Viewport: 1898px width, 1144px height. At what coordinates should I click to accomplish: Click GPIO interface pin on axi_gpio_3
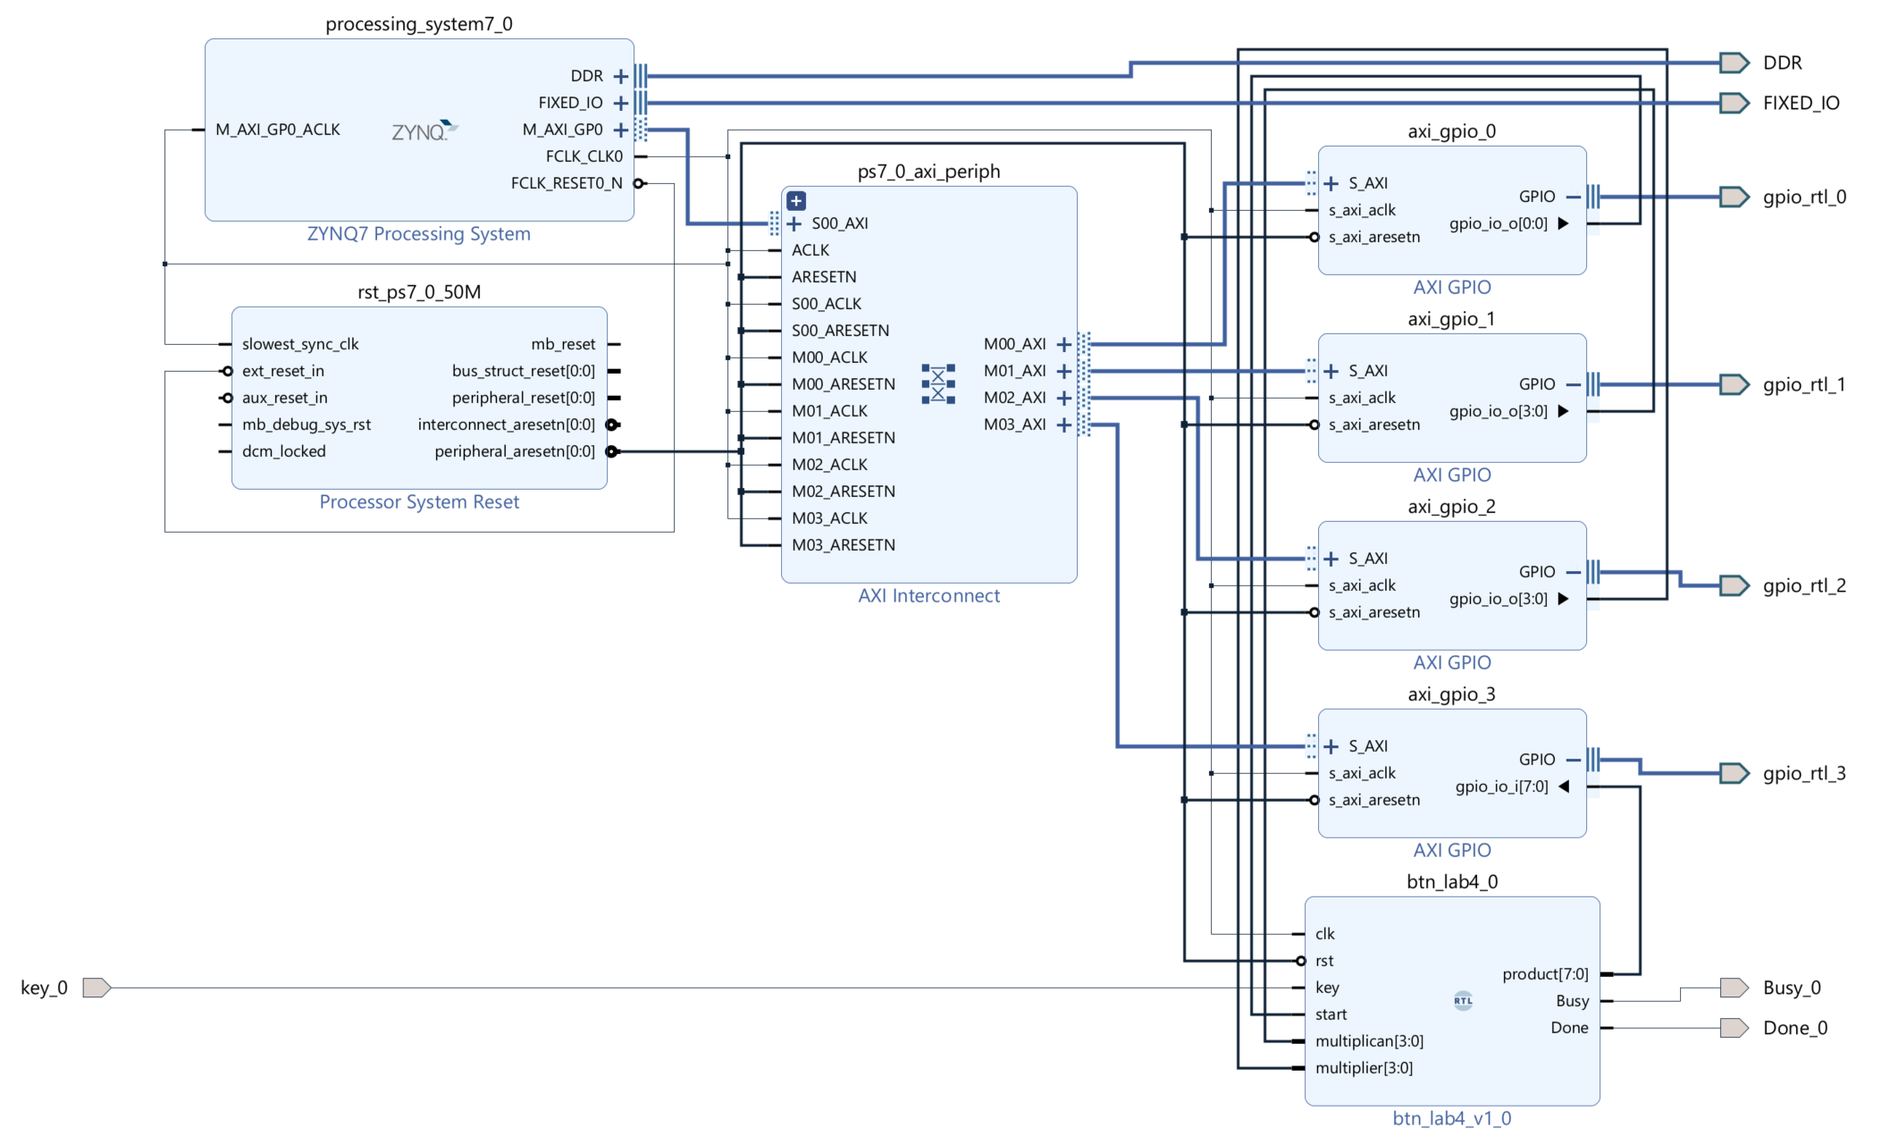(1592, 760)
